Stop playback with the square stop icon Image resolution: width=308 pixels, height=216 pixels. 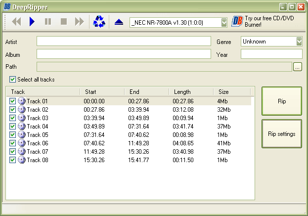64,22
